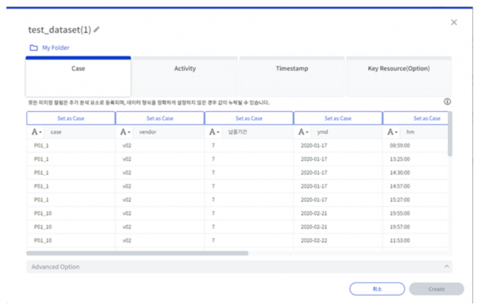
Task: Open data type dropdown for ymd column
Action: tap(303, 132)
